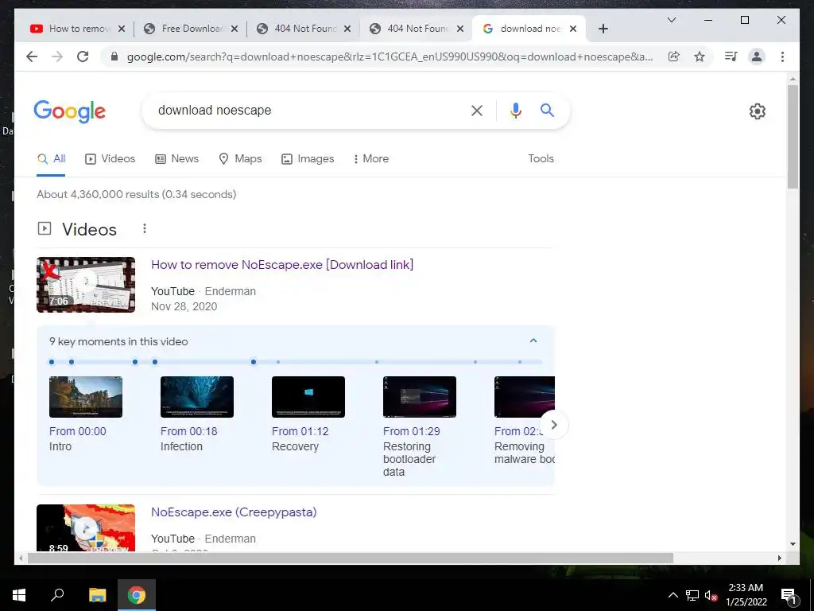Jump to 'From 01:29' timestamp link
The height and width of the screenshot is (611, 814).
[411, 431]
